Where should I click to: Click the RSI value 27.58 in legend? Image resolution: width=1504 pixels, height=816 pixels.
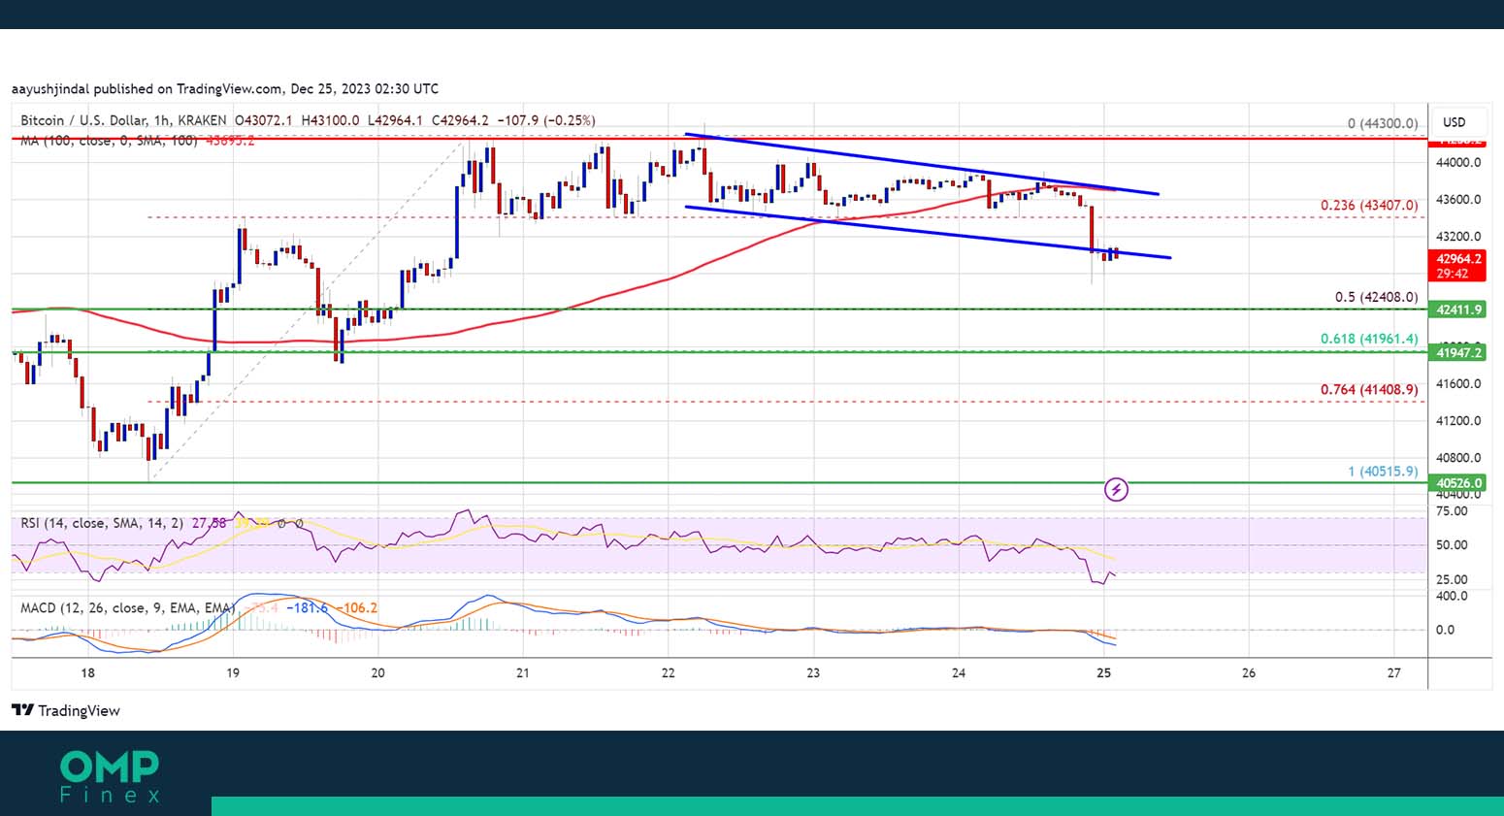pos(209,523)
